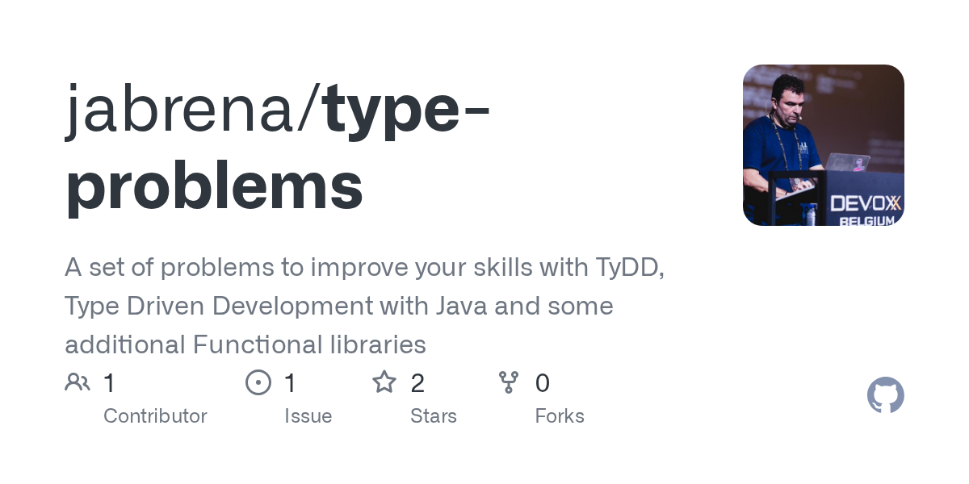Click the stars count number 2

tap(417, 383)
